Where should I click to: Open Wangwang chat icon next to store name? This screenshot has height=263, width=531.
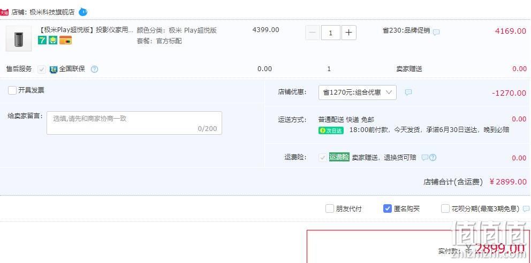tap(83, 12)
